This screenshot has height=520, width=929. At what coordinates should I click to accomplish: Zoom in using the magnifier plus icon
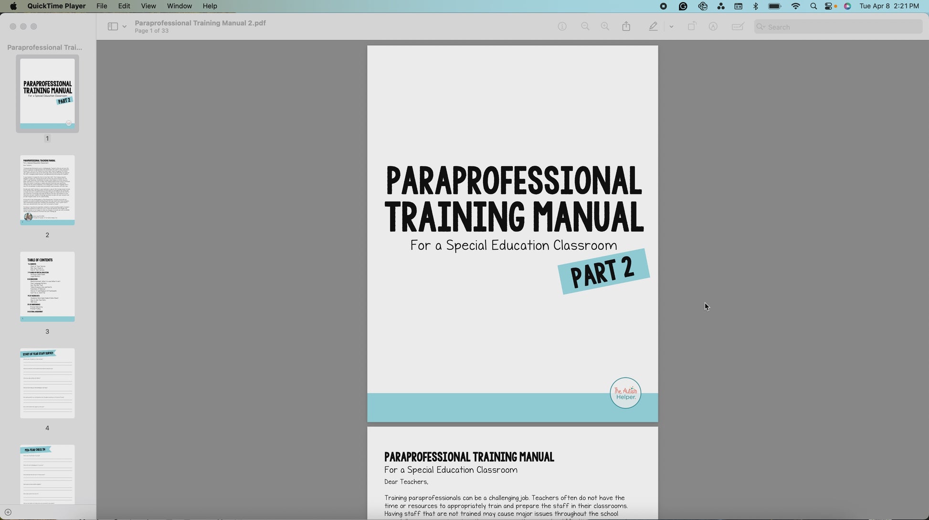tap(605, 27)
